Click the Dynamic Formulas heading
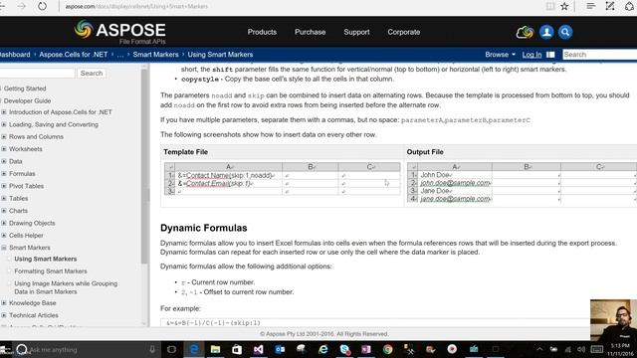Screen dimensions: 637x358 tap(203, 228)
